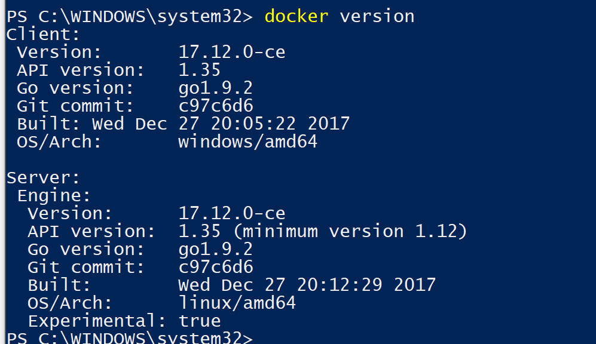Image resolution: width=596 pixels, height=344 pixels.
Task: Click client build time 20:05:22
Action: coord(253,124)
